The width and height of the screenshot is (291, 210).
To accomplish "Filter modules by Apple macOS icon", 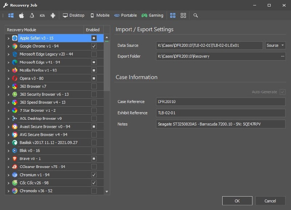I will point(21,15).
